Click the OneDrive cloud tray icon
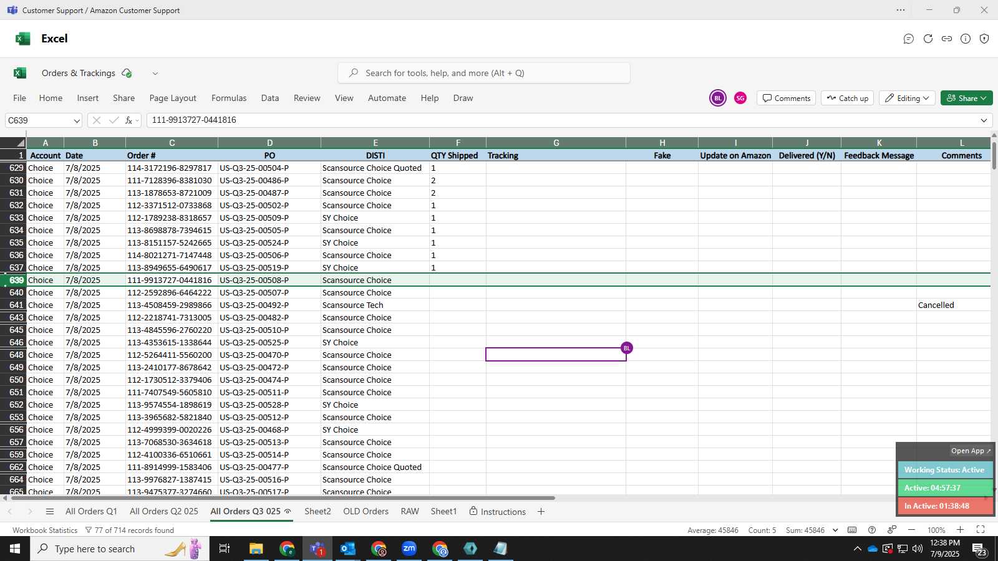This screenshot has height=561, width=998. coord(873,549)
